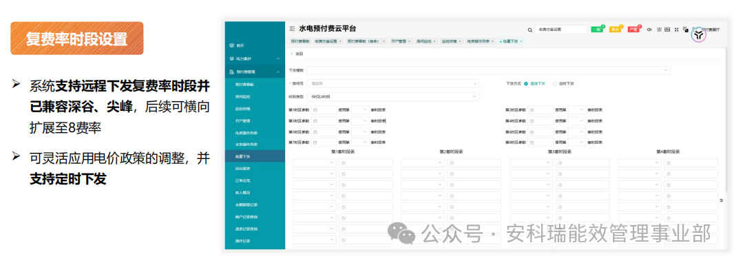Open the 时段类型 dropdown

393,96
